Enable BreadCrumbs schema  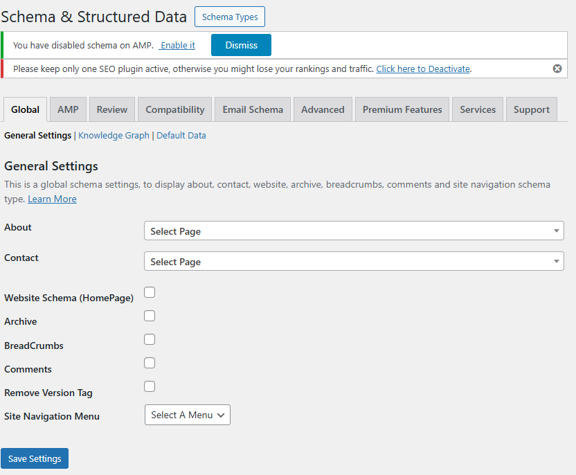149,339
